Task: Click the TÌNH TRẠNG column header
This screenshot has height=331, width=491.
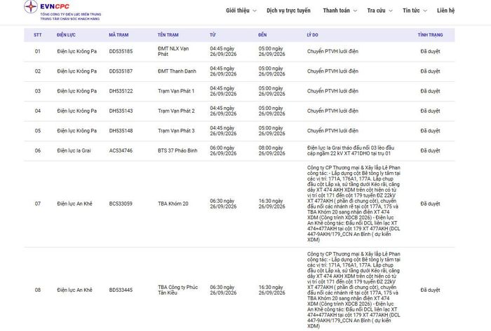Action: click(430, 35)
